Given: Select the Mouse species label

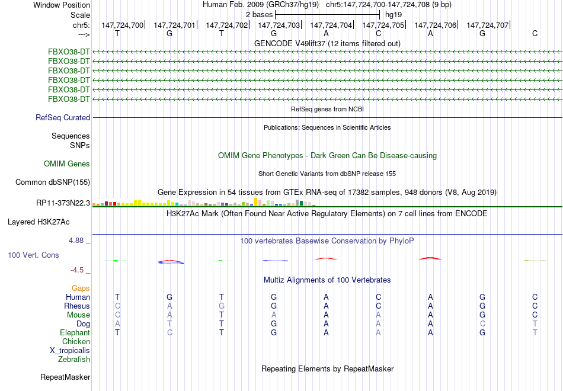Looking at the screenshot, I should point(78,315).
